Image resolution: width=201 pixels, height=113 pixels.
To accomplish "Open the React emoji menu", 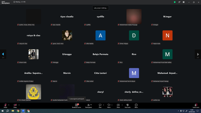I will tap(109, 106).
